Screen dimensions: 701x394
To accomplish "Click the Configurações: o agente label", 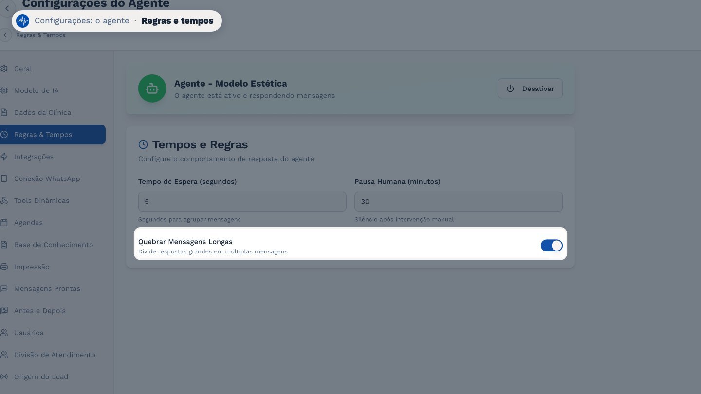I will pyautogui.click(x=82, y=21).
